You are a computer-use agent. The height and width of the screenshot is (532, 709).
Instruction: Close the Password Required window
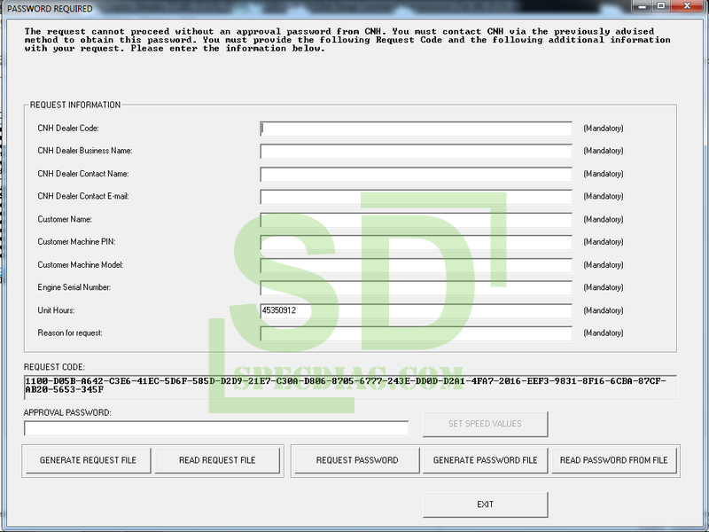tap(691, 8)
